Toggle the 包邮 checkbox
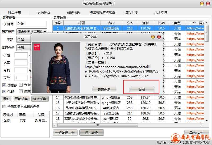212x145 pixels. tap(4, 91)
